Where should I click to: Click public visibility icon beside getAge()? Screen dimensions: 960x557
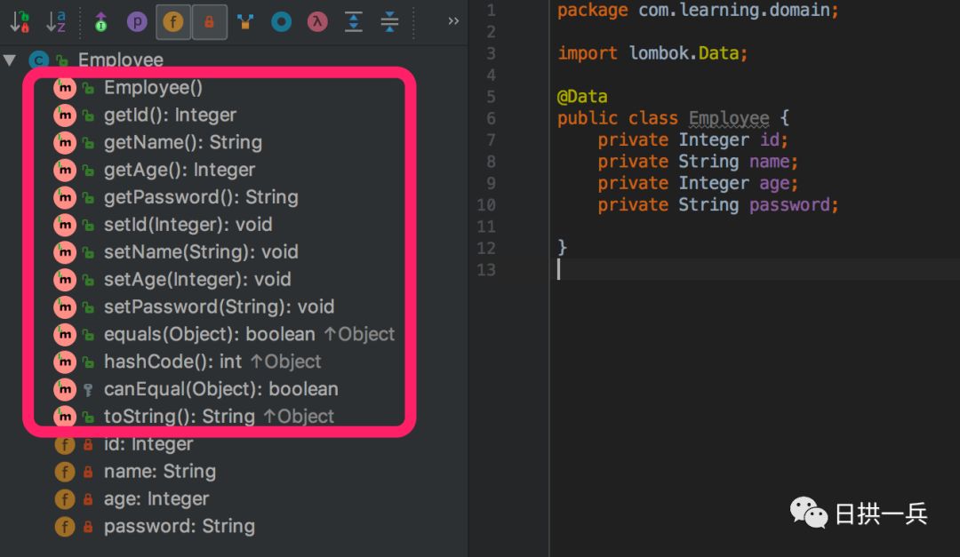88,171
